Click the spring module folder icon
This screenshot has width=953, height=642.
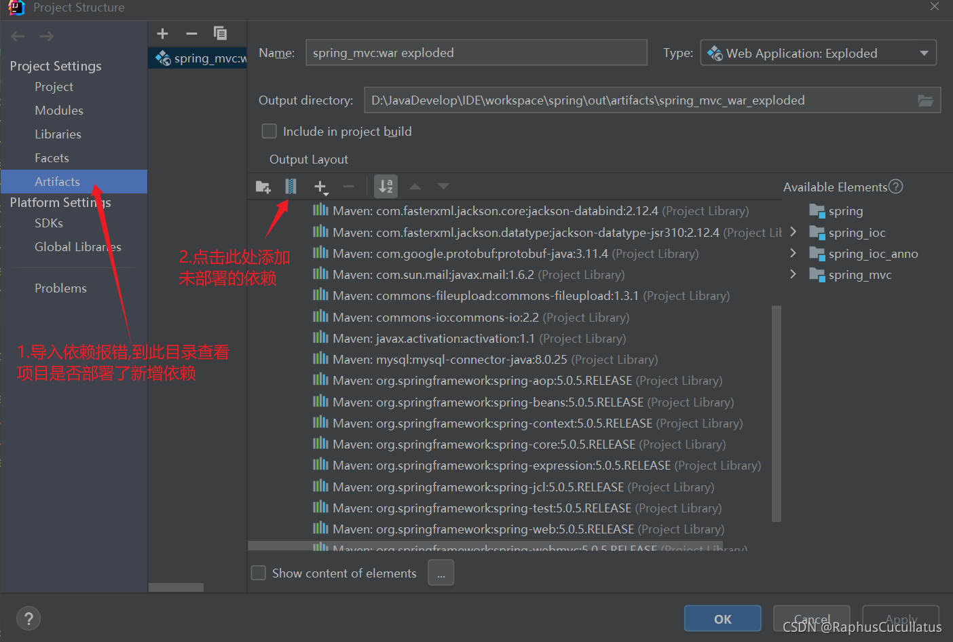pos(817,211)
